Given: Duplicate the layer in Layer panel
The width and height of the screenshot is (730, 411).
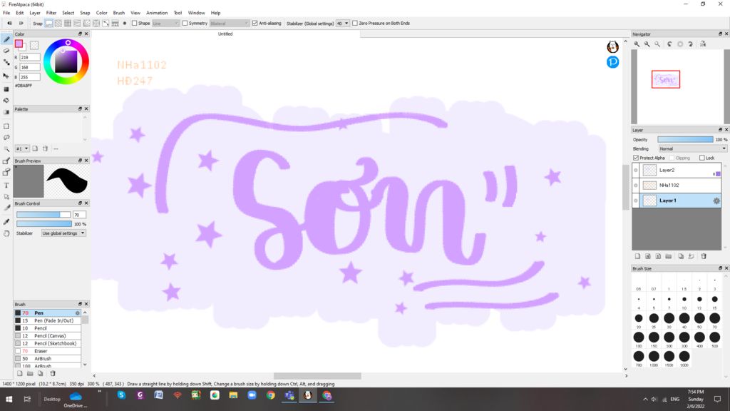Looking at the screenshot, I should click(681, 256).
